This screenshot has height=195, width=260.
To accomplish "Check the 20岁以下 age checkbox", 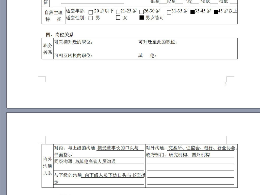I will tap(91, 12).
